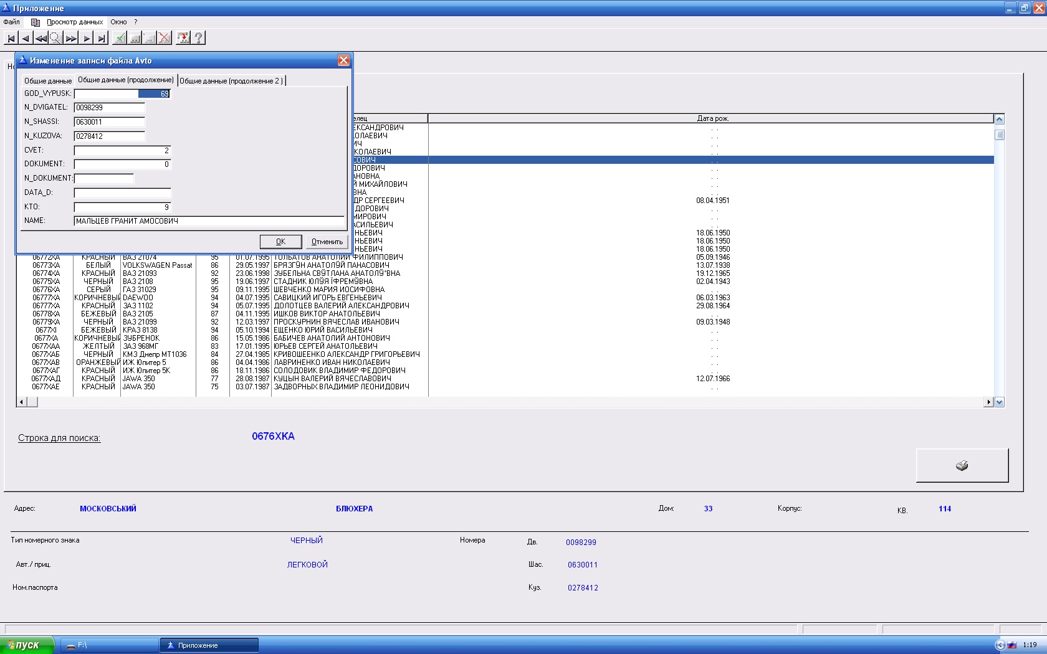The width and height of the screenshot is (1047, 654).
Task: Jump to the first record
Action: coord(11,38)
